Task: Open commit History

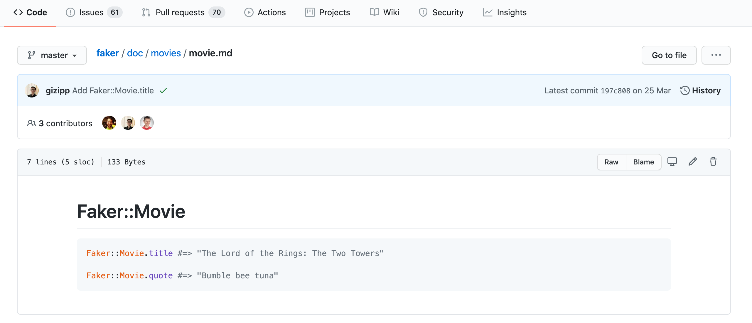Action: coord(700,90)
